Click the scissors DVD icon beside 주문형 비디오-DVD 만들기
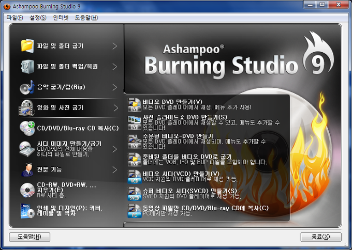Image resolution: width=352 pixels, height=250 pixels. (134, 142)
